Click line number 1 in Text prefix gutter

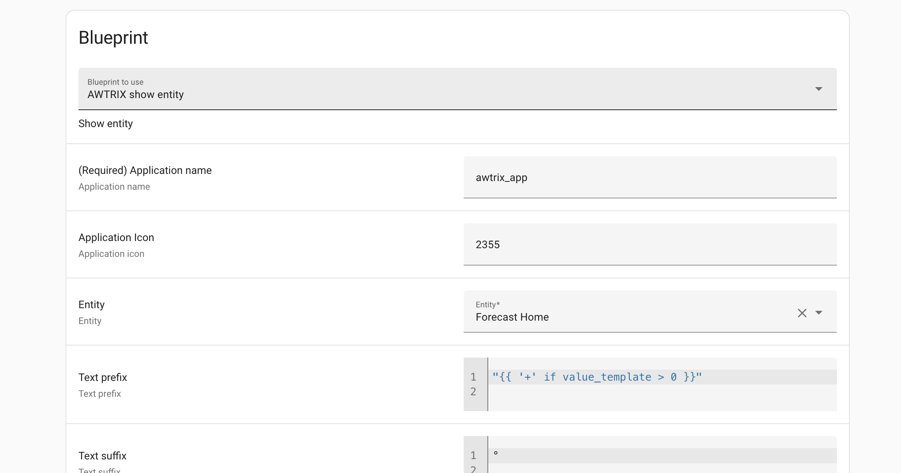[x=473, y=377]
